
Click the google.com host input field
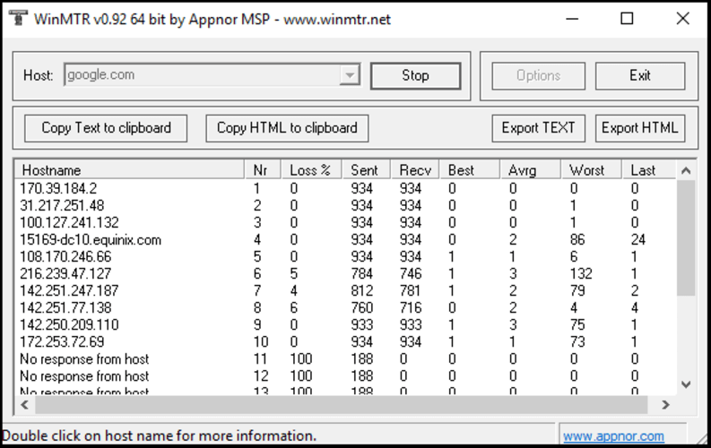[x=202, y=76]
